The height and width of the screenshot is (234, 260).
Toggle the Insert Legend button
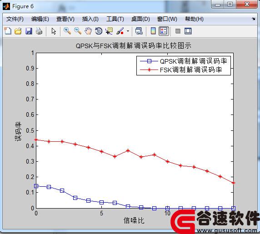click(x=164, y=31)
